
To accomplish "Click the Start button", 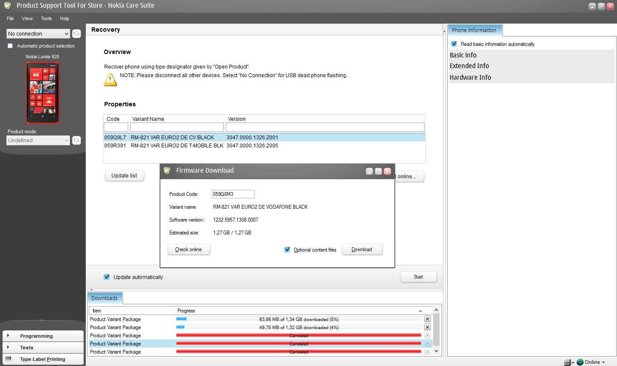I will click(x=418, y=277).
